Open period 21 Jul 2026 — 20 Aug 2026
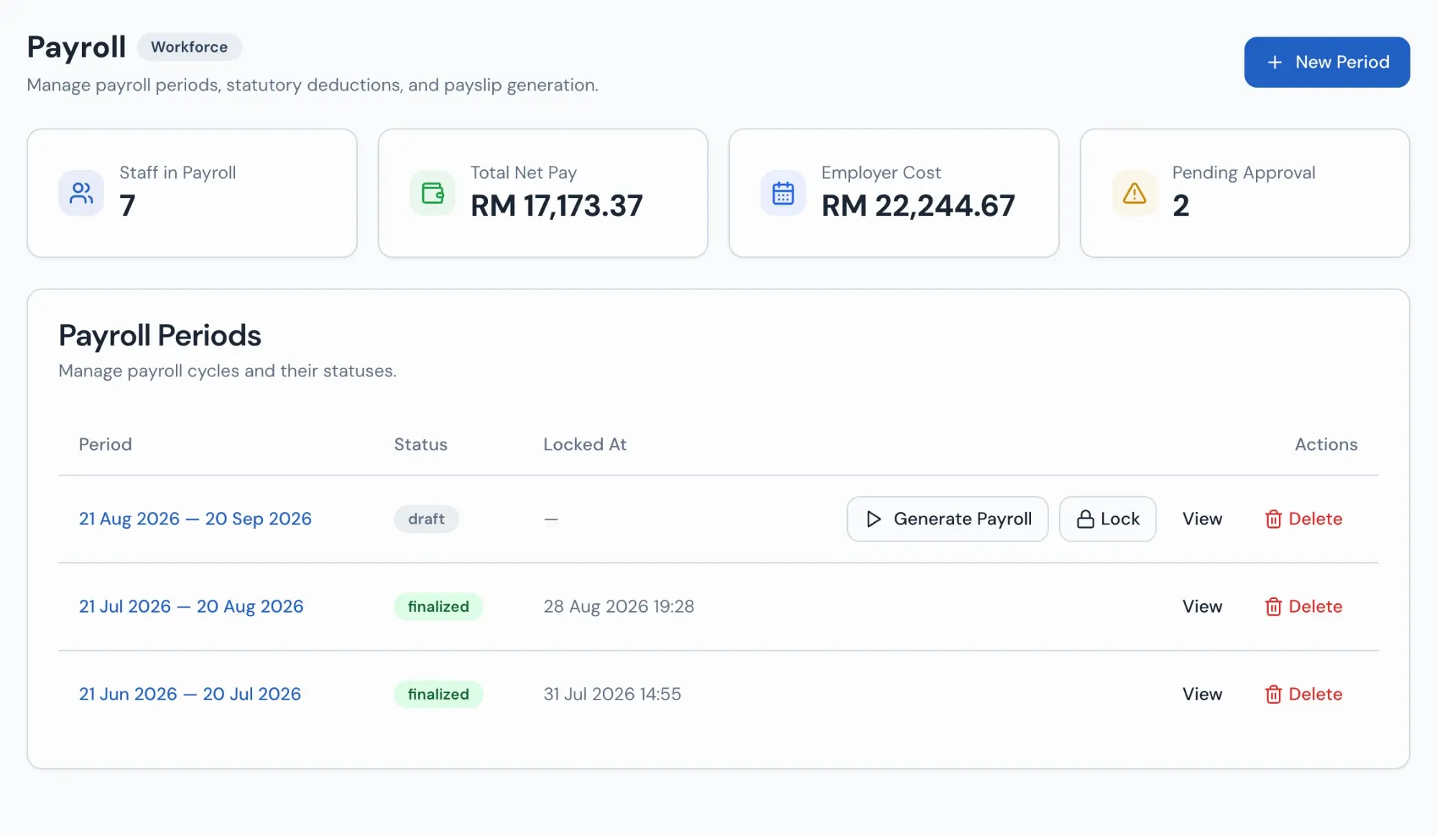 191,607
